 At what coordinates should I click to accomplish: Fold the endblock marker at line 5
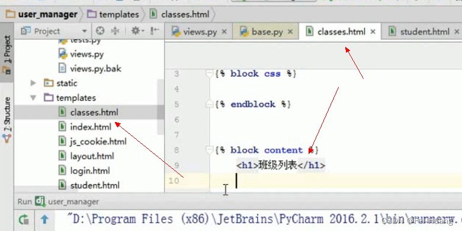[x=209, y=104]
